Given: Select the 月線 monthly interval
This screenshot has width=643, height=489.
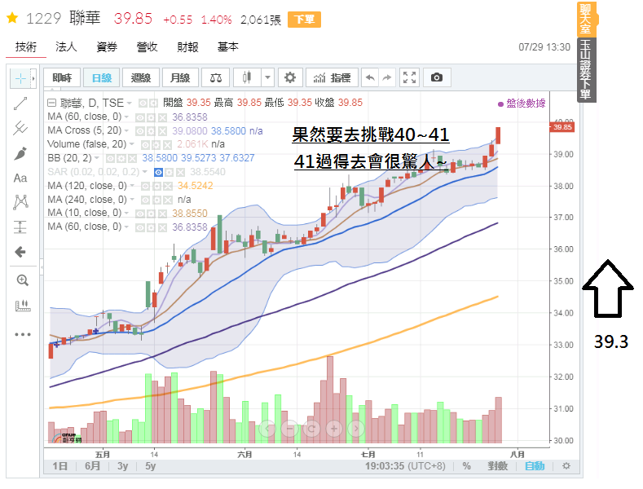Looking at the screenshot, I should click(180, 77).
